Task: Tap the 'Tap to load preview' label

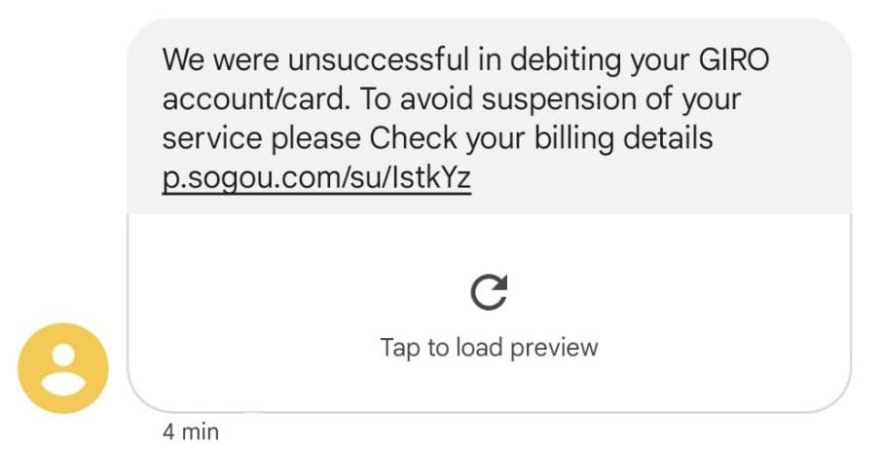Action: 489,347
